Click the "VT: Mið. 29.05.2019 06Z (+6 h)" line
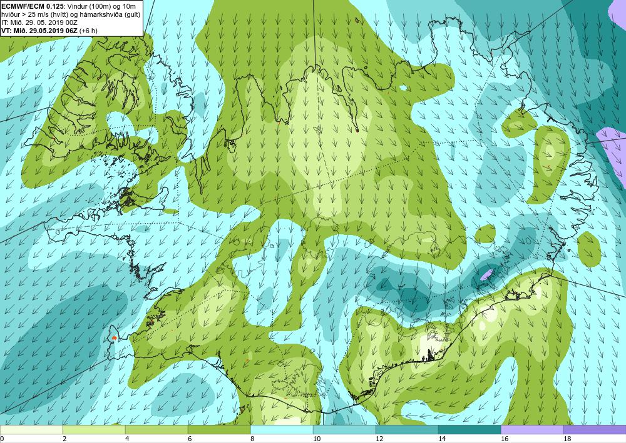626x443 pixels. tap(49, 31)
